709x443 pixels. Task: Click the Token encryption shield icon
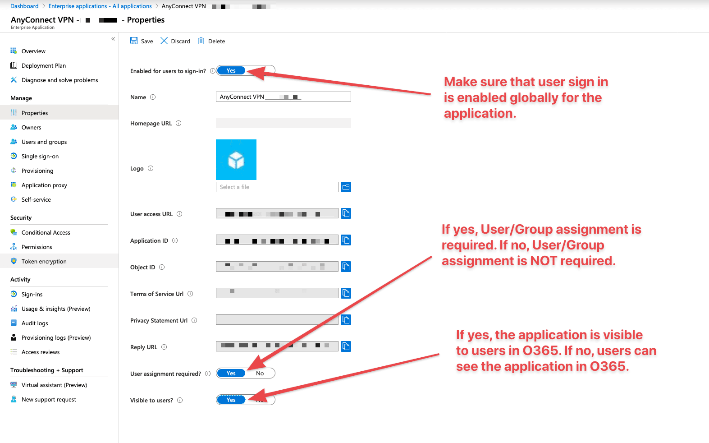point(14,261)
